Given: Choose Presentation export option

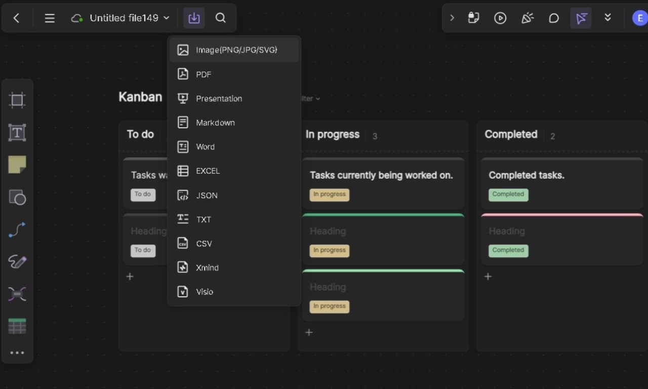Looking at the screenshot, I should (234, 98).
